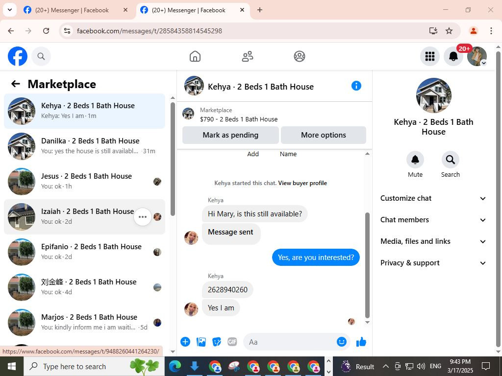This screenshot has width=502, height=376.
Task: Go to the Home feed icon
Action: pyautogui.click(x=195, y=57)
